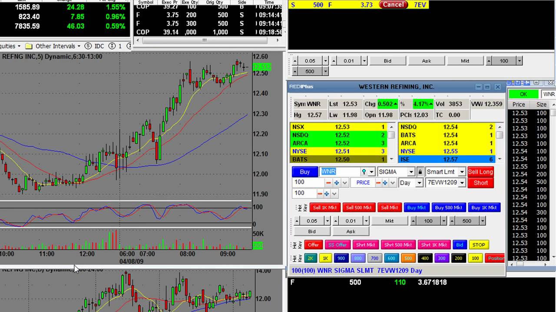This screenshot has height=312, width=556.
Task: Click the Mkt button in upper order panel
Action: (x=465, y=61)
